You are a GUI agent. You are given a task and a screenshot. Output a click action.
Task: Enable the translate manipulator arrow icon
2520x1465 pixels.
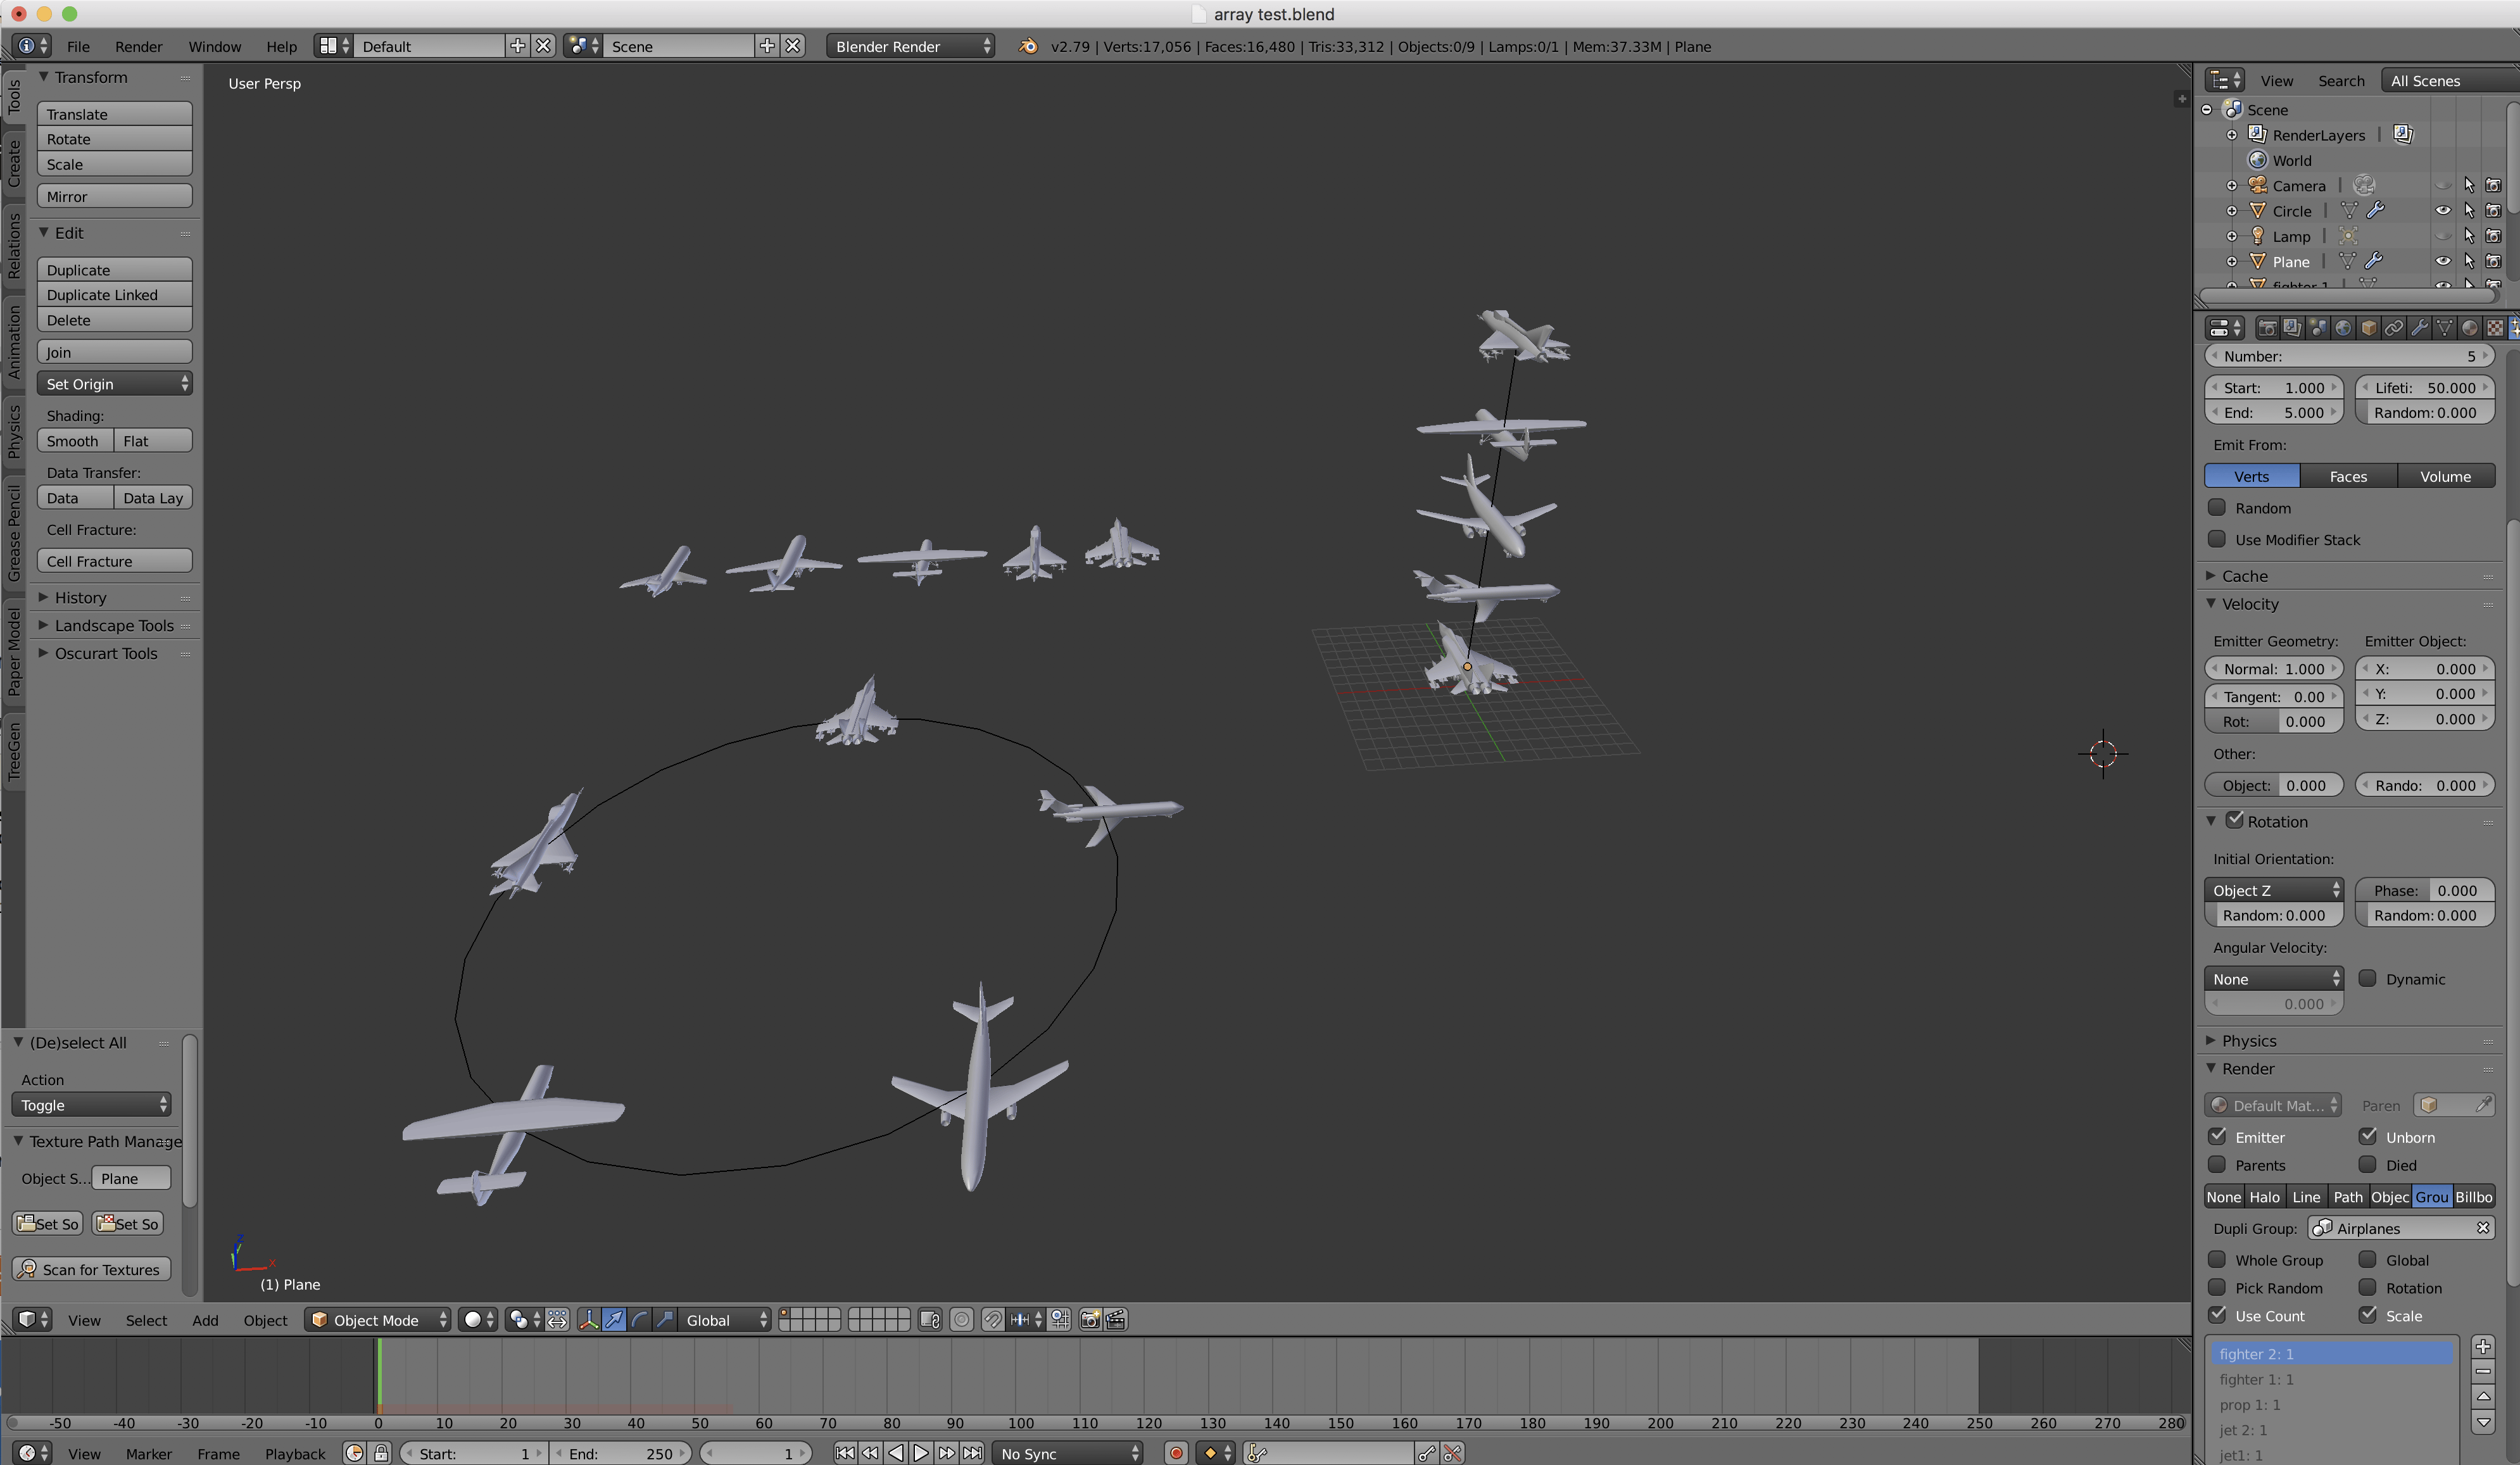[614, 1320]
